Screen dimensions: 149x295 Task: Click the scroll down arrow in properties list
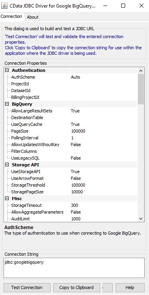[x=141, y=218]
